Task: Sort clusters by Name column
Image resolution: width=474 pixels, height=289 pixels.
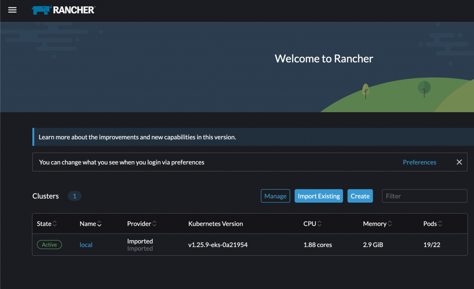Action: (90, 223)
